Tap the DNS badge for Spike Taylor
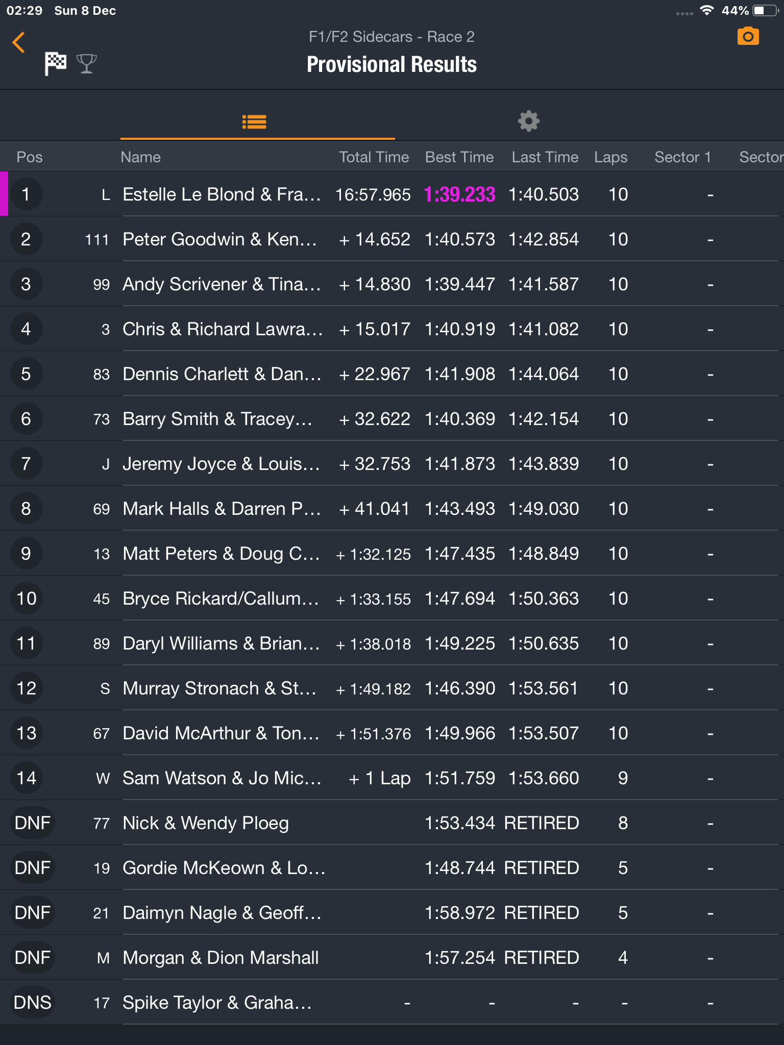 tap(32, 1002)
